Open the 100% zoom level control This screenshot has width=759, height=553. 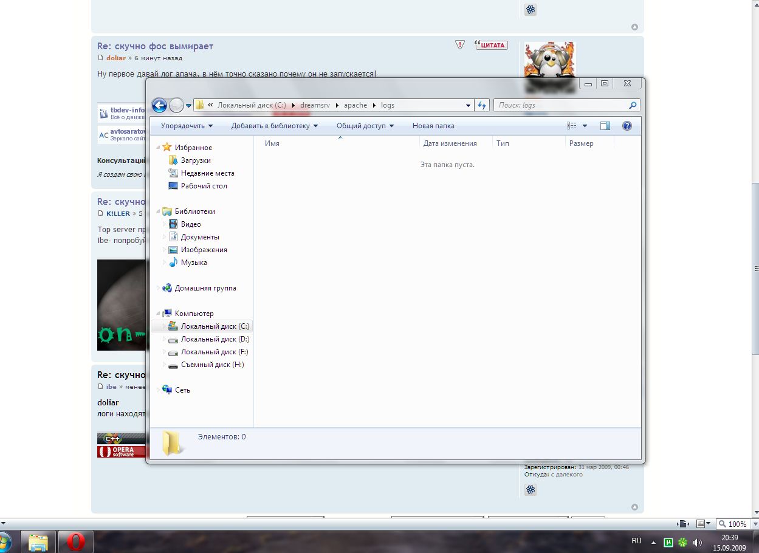pos(732,524)
